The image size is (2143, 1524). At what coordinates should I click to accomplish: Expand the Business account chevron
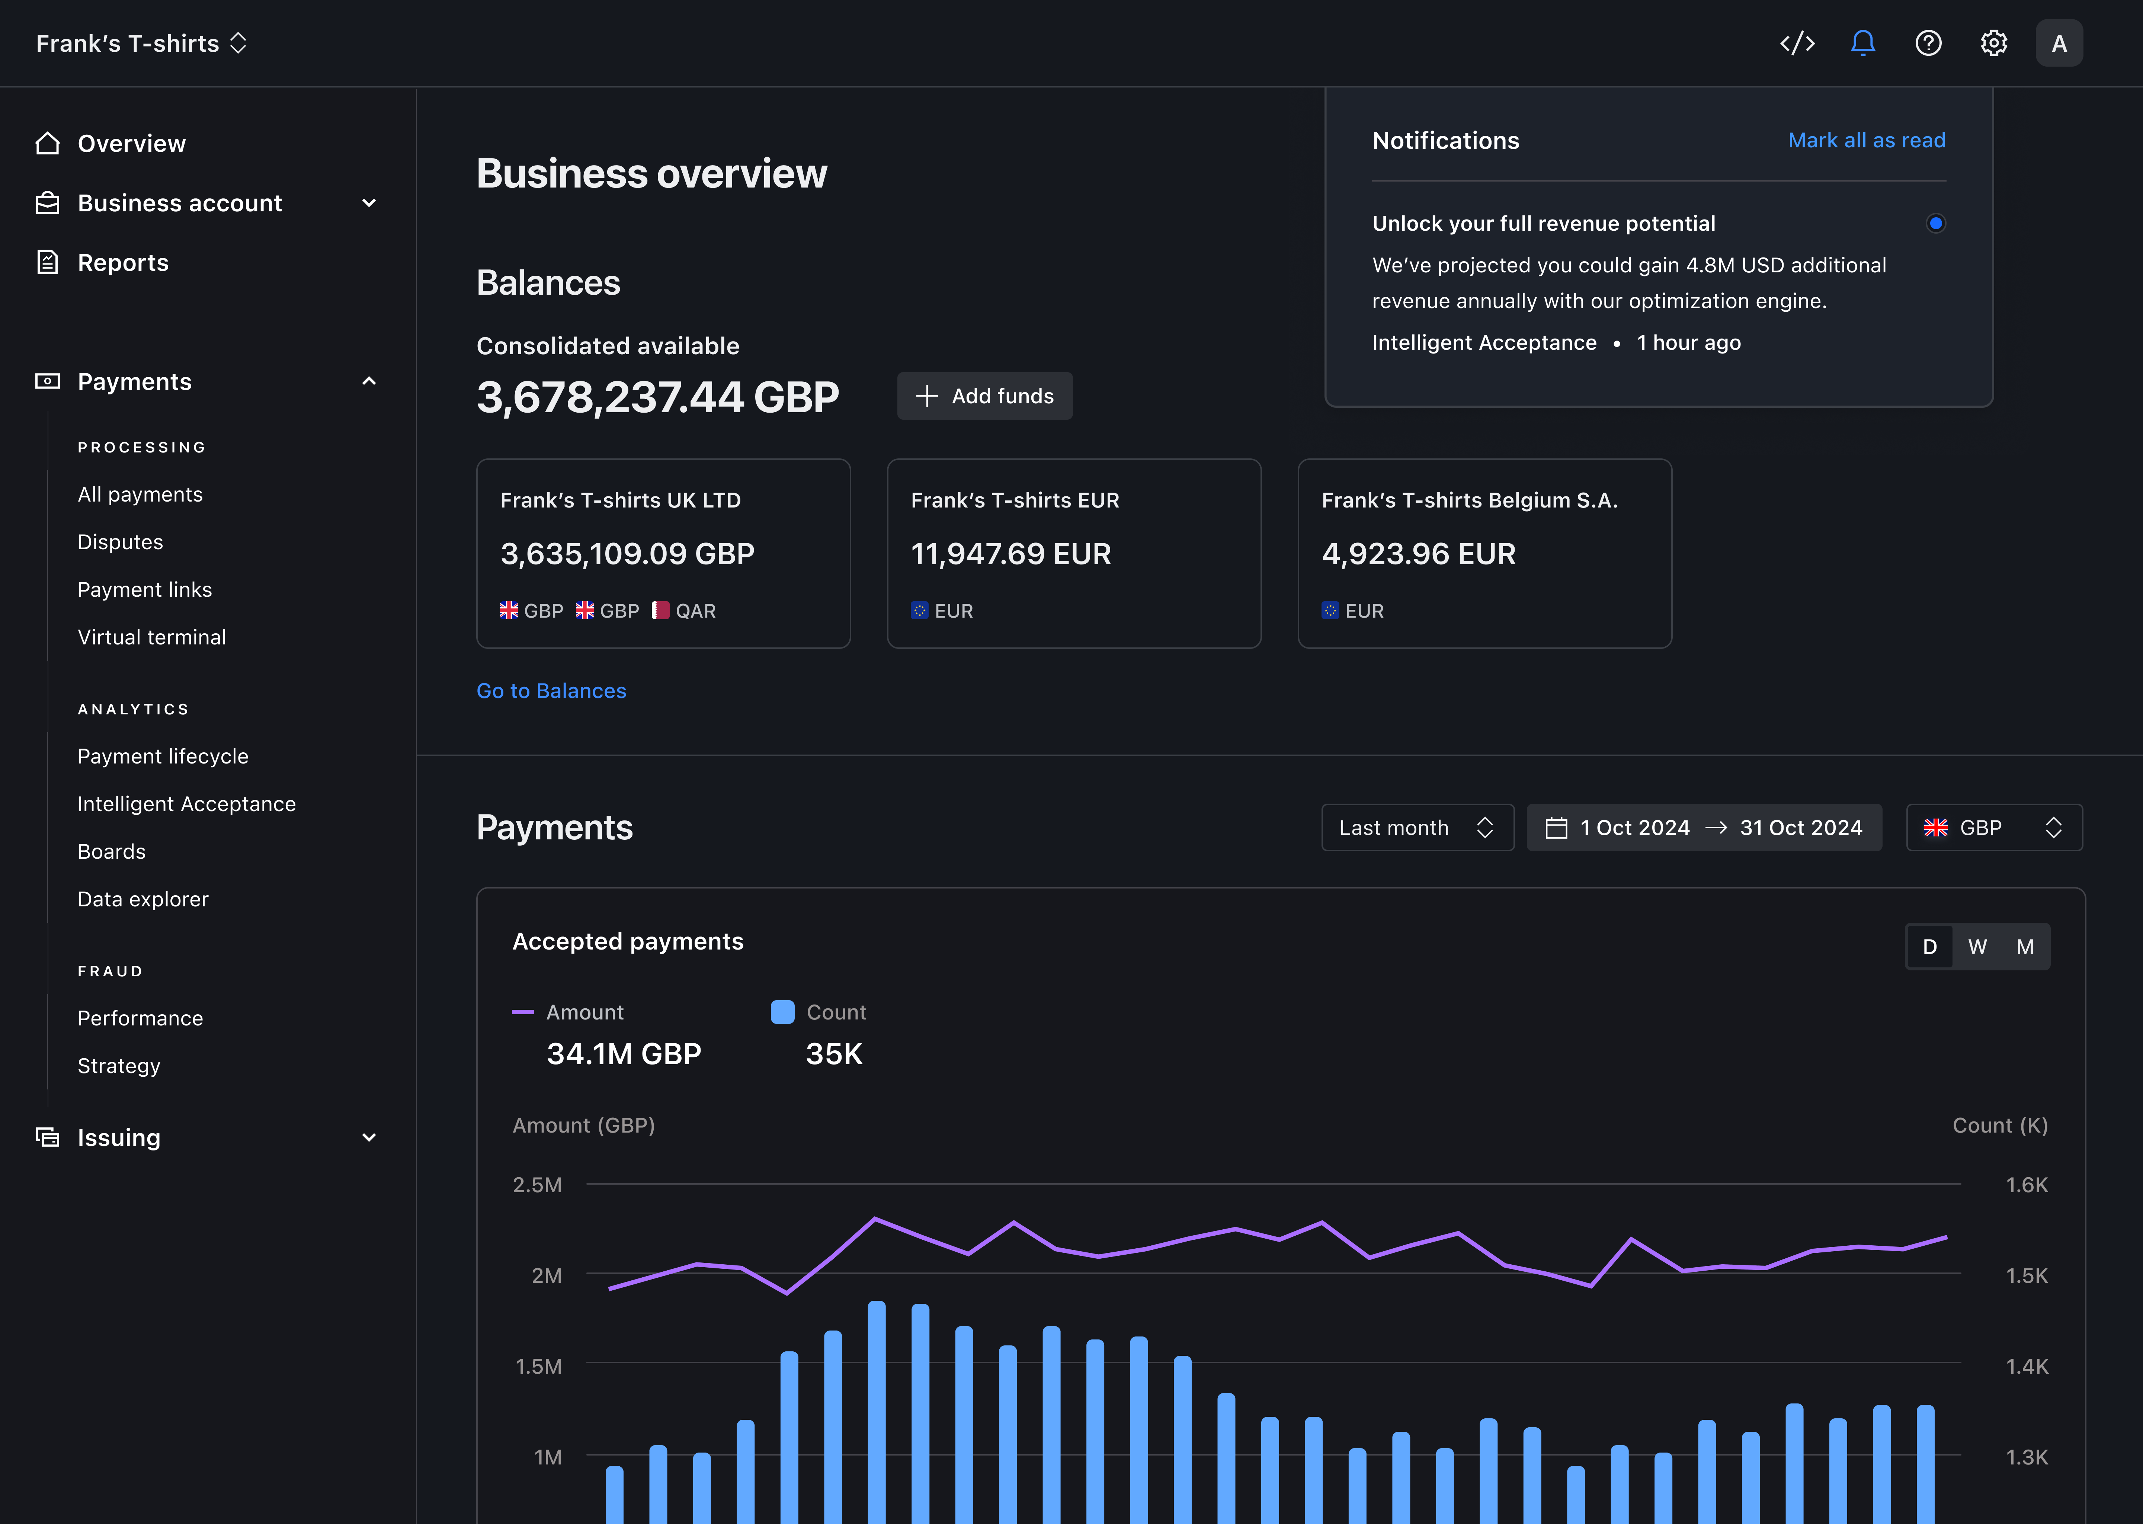pos(369,203)
